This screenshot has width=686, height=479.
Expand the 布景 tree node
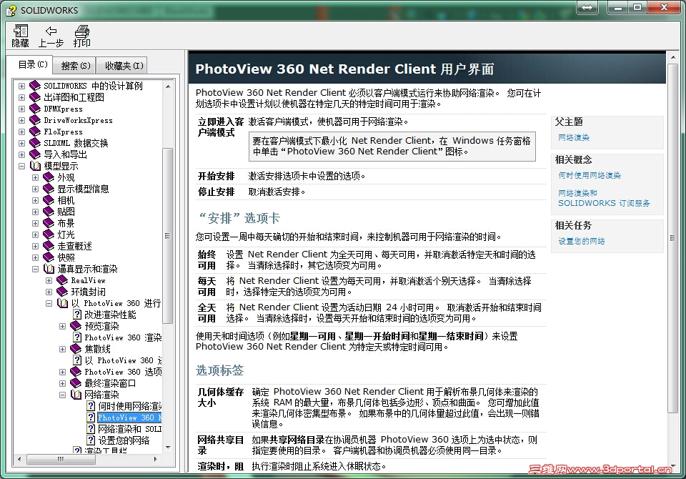[36, 223]
